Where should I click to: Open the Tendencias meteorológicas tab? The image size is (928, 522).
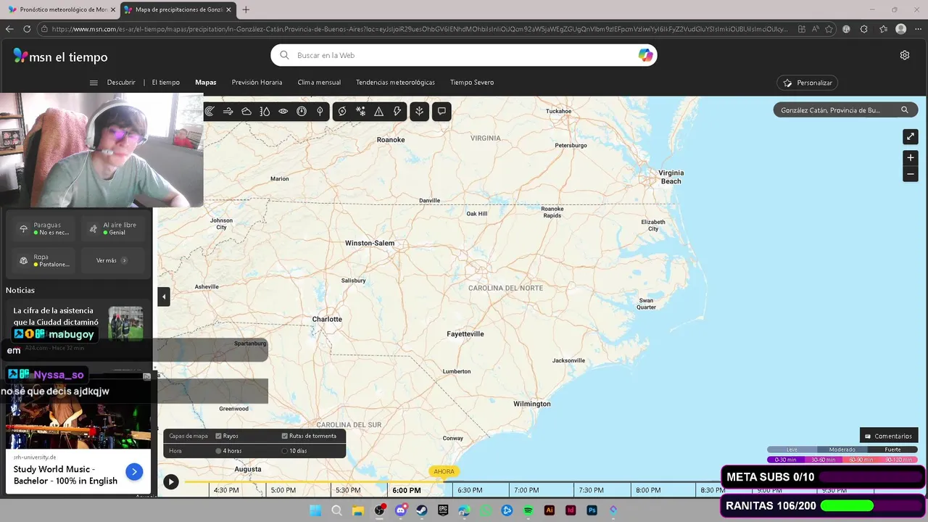pos(395,83)
